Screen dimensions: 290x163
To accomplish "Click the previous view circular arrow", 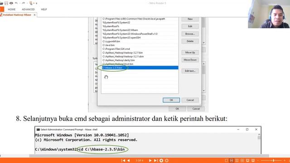I will tap(161, 160).
